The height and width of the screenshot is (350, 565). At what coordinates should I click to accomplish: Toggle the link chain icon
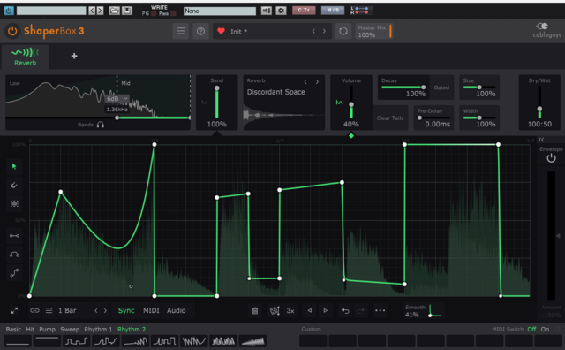pos(34,311)
